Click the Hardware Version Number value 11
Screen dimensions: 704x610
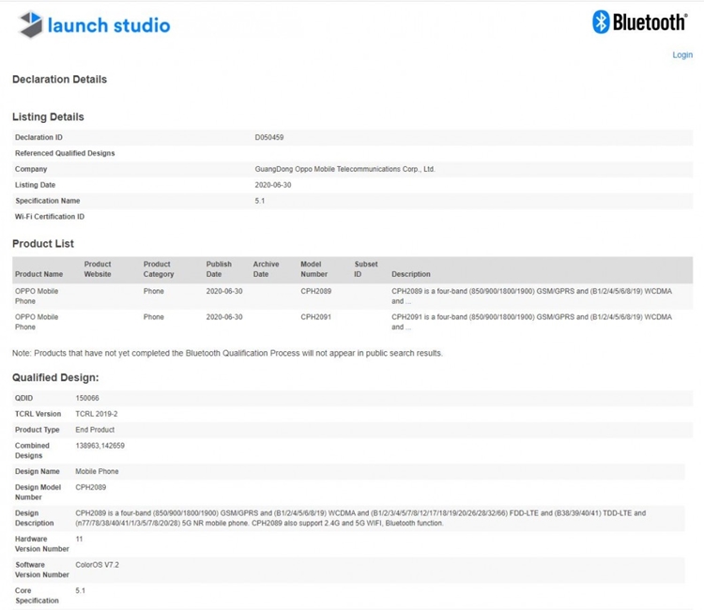[x=79, y=539]
